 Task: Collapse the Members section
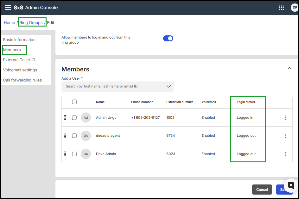289,68
